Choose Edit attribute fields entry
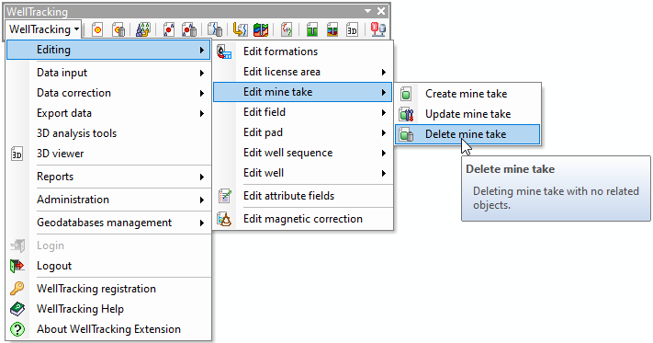Viewport: 653px width, 343px height. point(302,196)
